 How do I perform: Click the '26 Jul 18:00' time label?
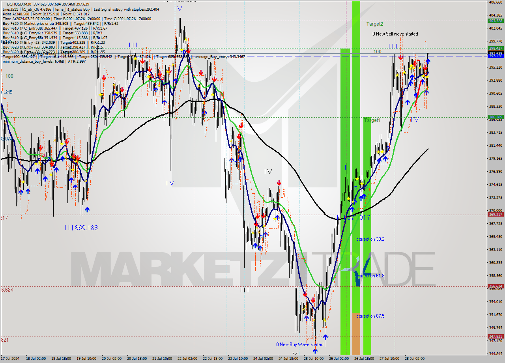coord(364,359)
